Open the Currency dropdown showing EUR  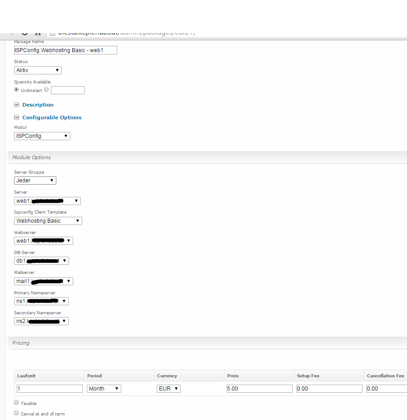click(x=169, y=389)
